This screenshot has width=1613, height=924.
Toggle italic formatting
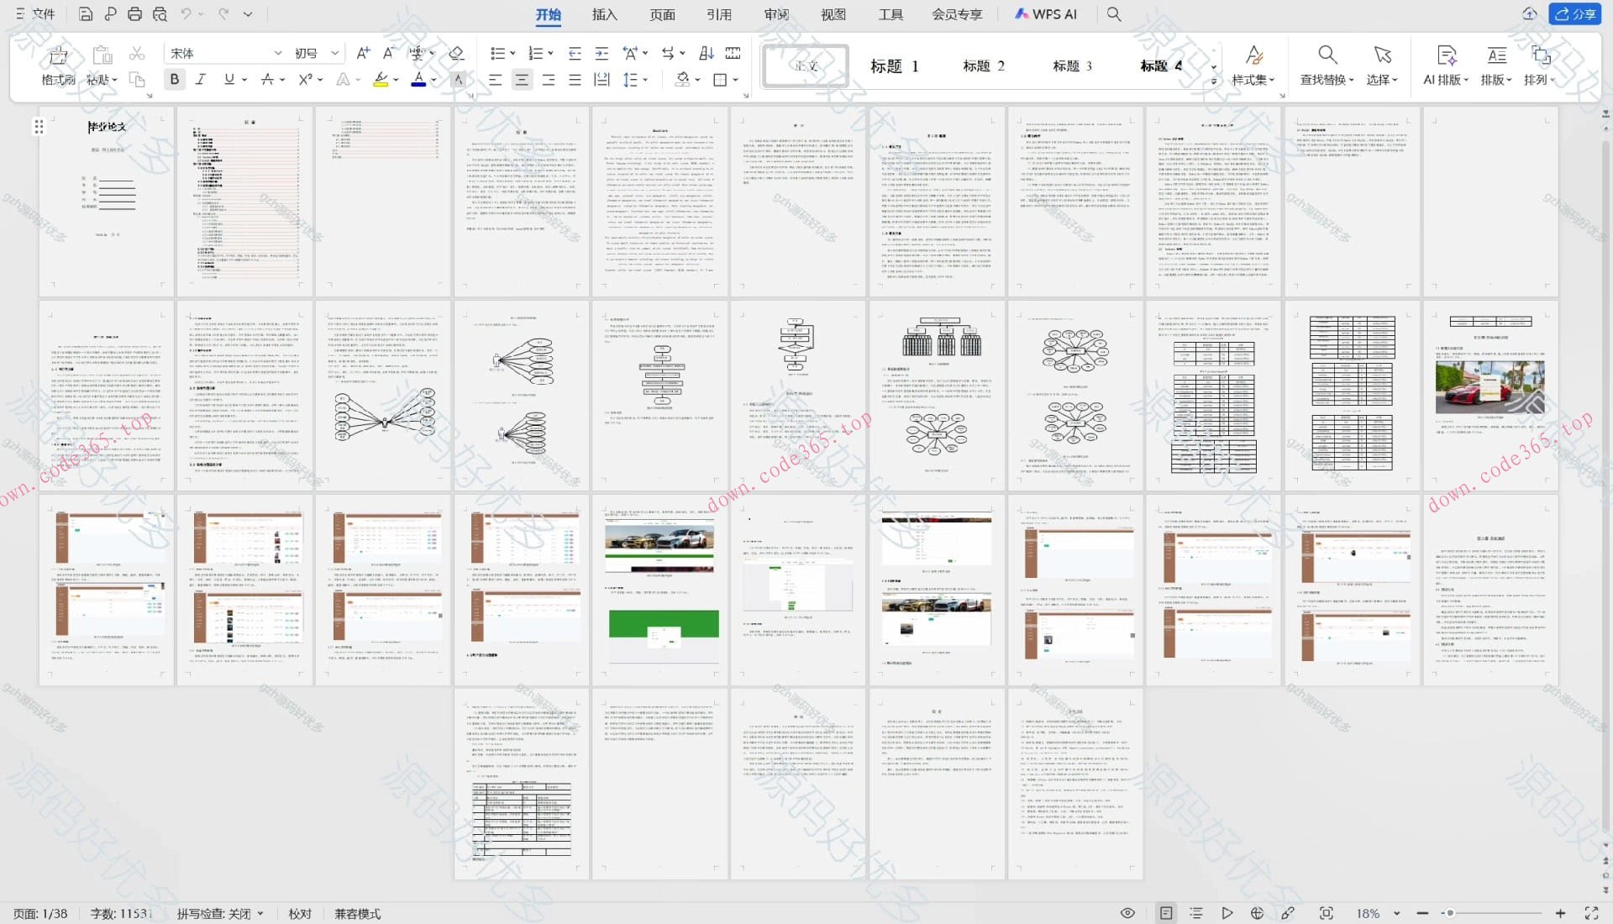(200, 79)
